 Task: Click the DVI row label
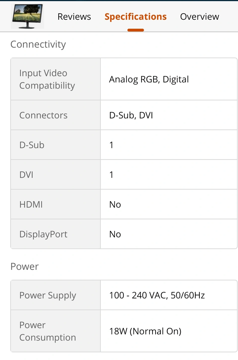26,175
